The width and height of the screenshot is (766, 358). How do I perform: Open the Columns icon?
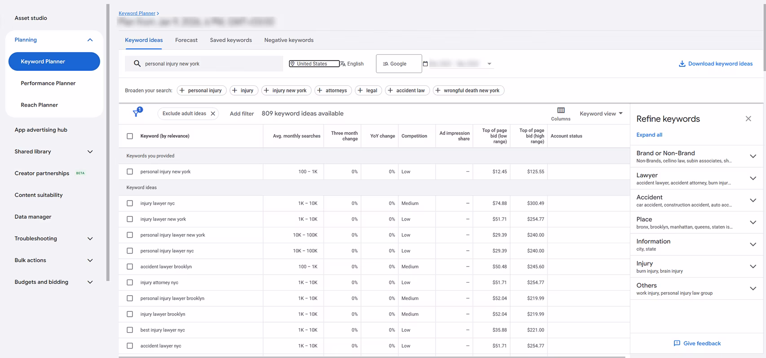[561, 110]
